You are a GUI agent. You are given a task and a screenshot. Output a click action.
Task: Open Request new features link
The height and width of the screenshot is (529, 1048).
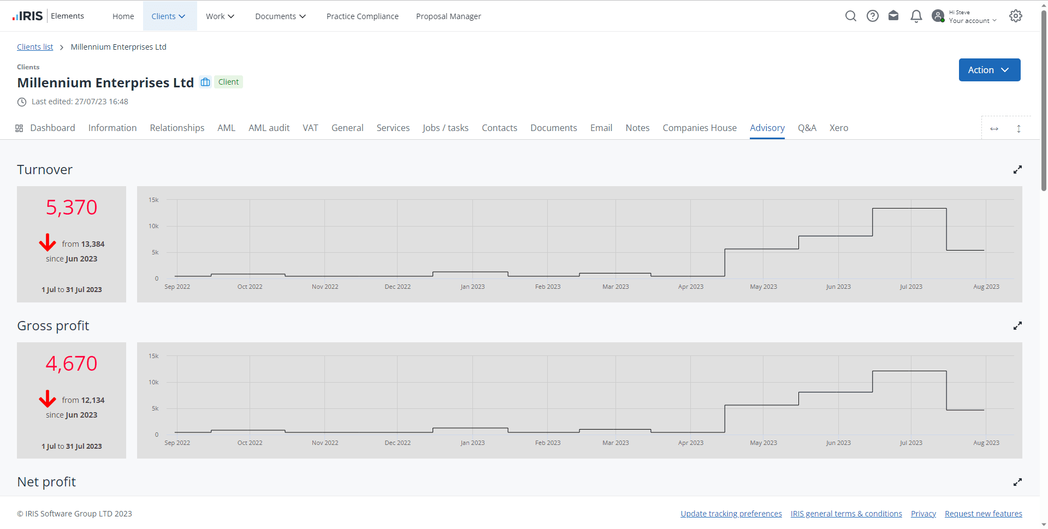pos(983,514)
